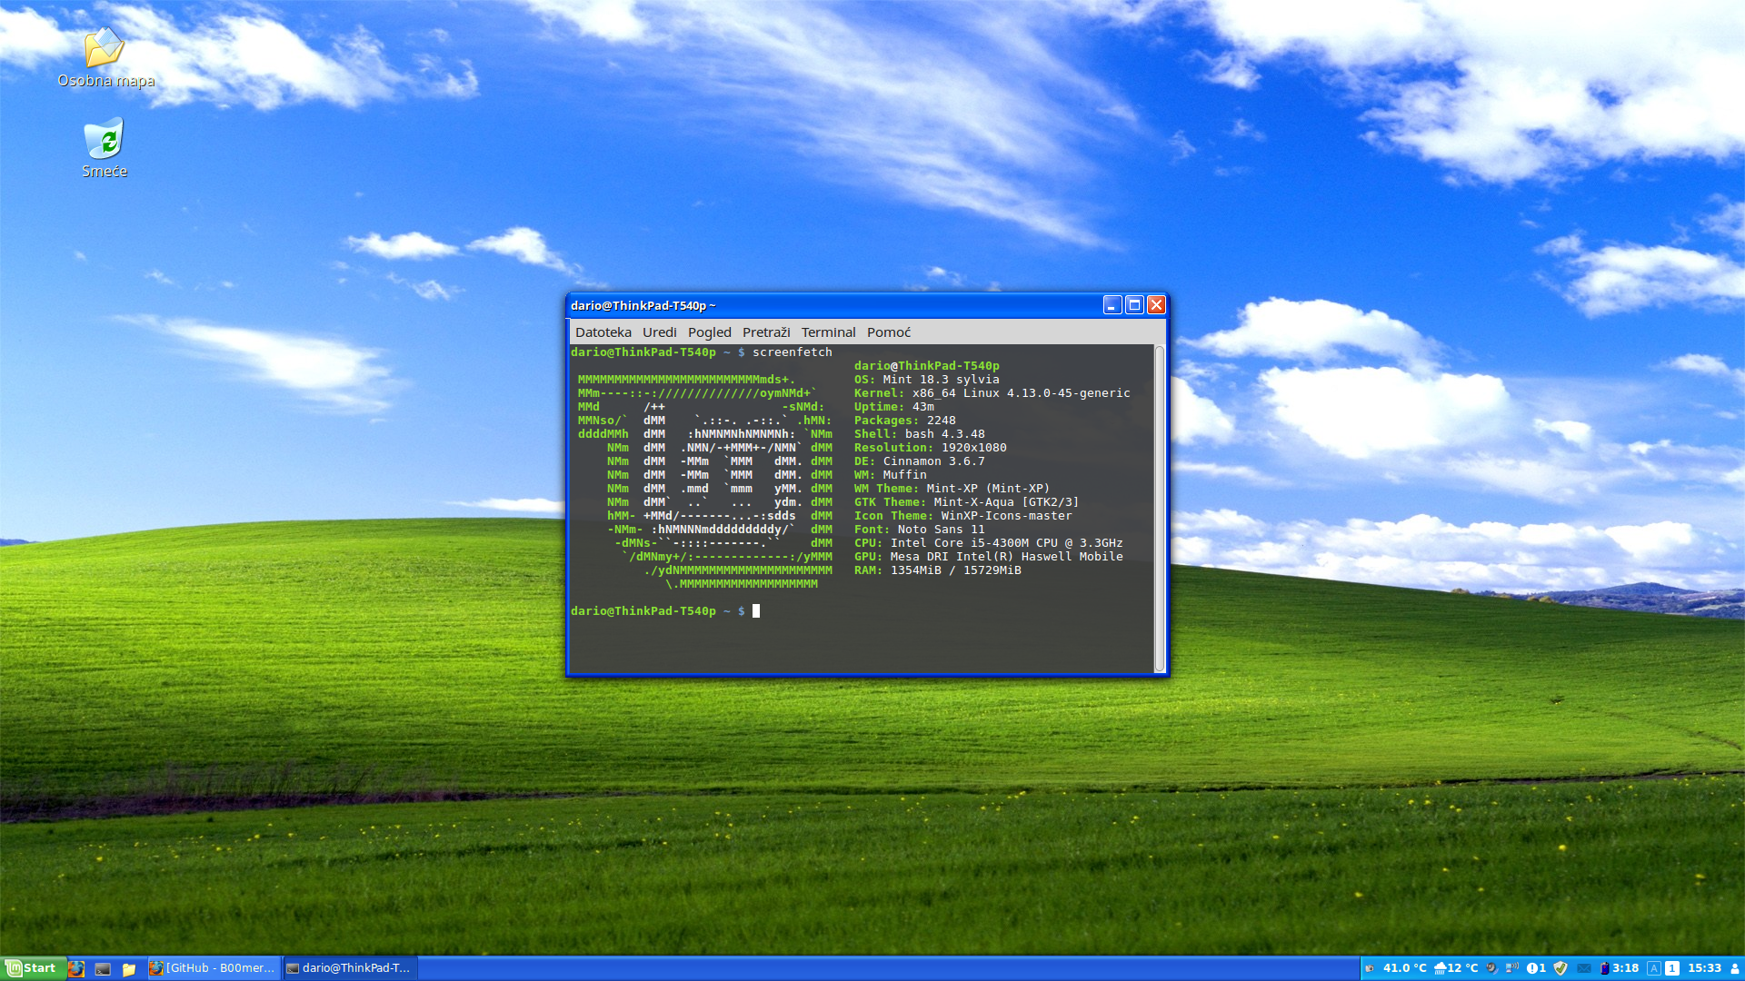Open the calendar from the 15:33 clock
The height and width of the screenshot is (981, 1745).
pyautogui.click(x=1704, y=968)
